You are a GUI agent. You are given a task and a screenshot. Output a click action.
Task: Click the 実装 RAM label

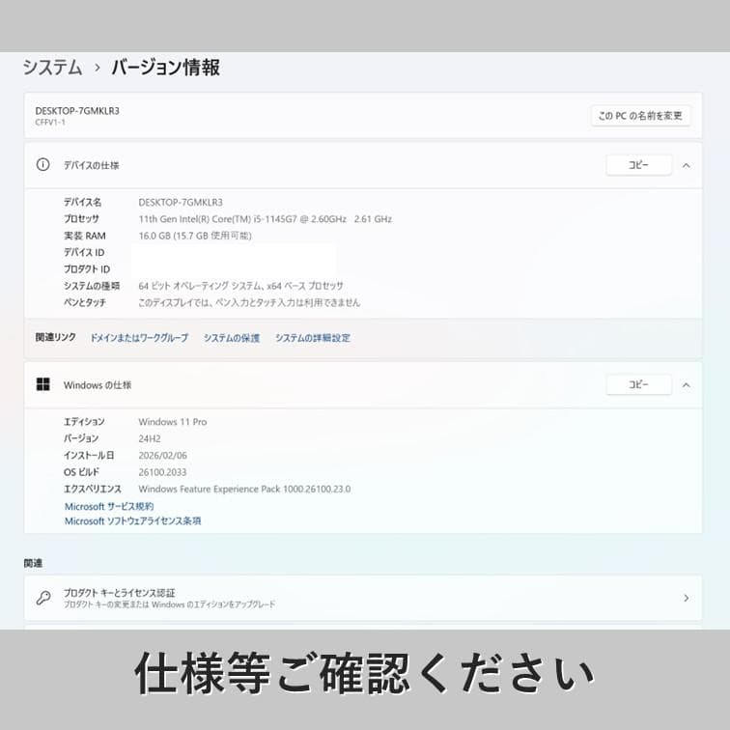85,236
